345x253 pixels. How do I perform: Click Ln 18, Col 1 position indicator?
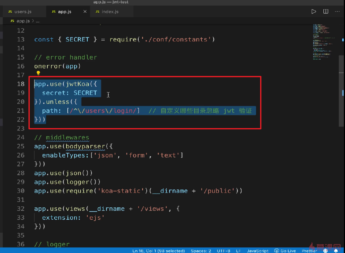(x=158, y=251)
